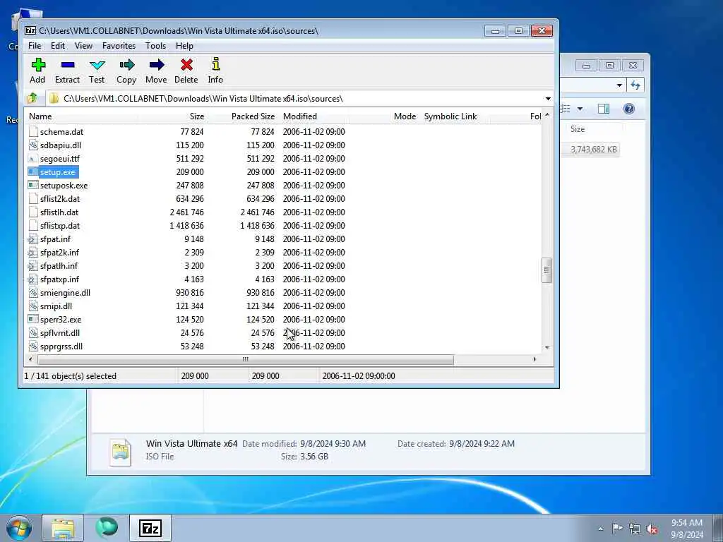723x542 pixels.
Task: Sort by the Size column header
Action: 172,116
